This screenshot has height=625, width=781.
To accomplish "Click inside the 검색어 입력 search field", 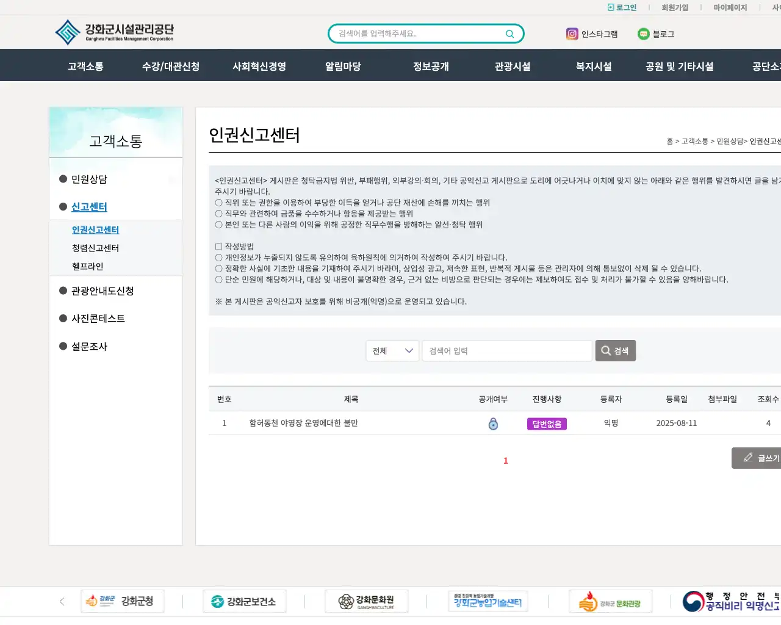I will coord(506,350).
